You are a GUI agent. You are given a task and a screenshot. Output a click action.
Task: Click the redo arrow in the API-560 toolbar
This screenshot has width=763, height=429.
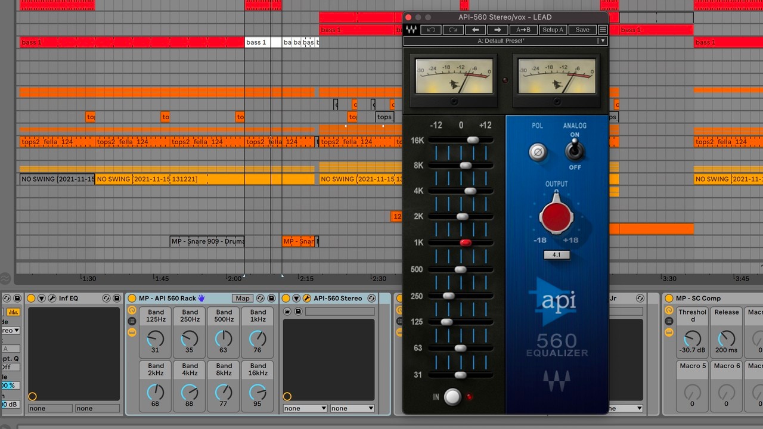[453, 30]
